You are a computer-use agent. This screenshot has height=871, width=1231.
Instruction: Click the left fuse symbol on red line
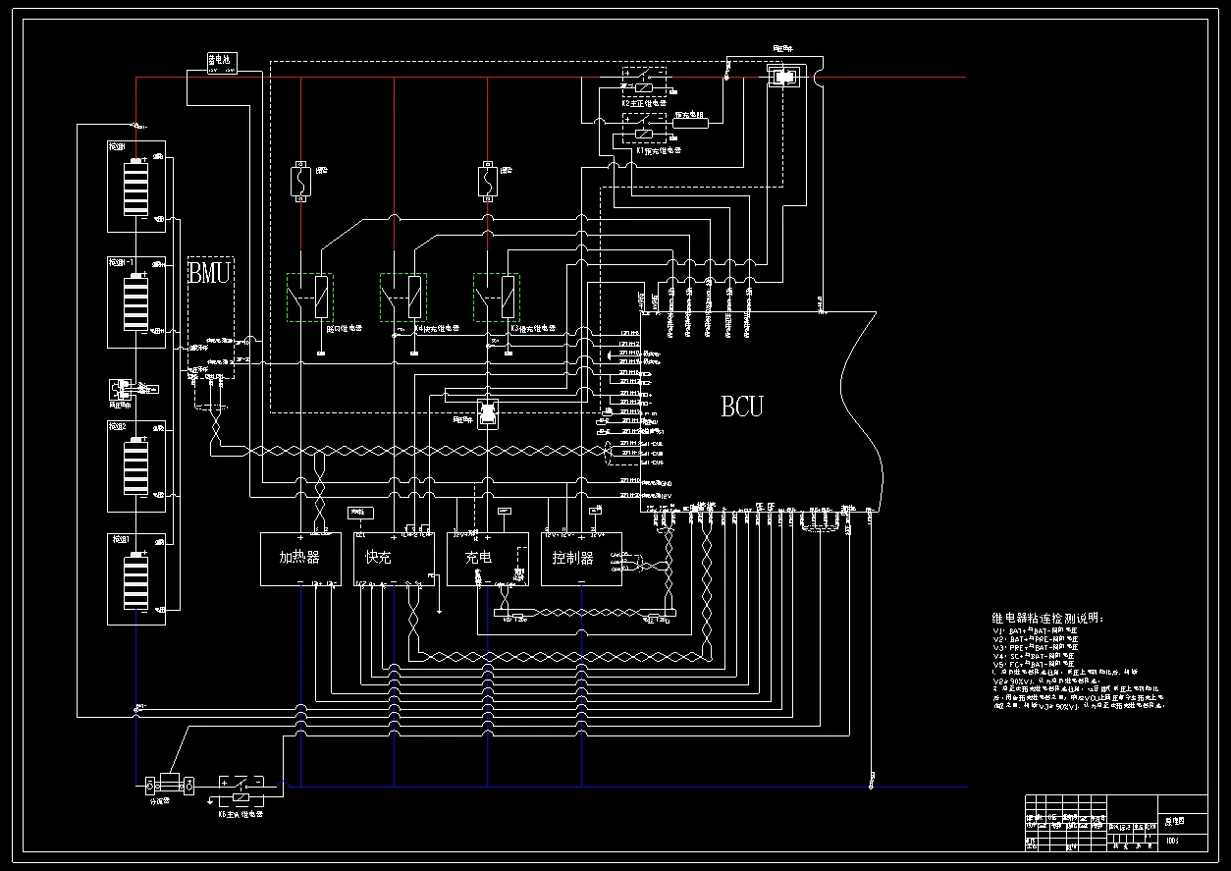click(301, 181)
